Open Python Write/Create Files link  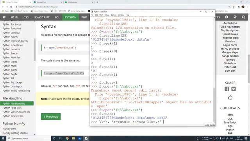point(16,112)
